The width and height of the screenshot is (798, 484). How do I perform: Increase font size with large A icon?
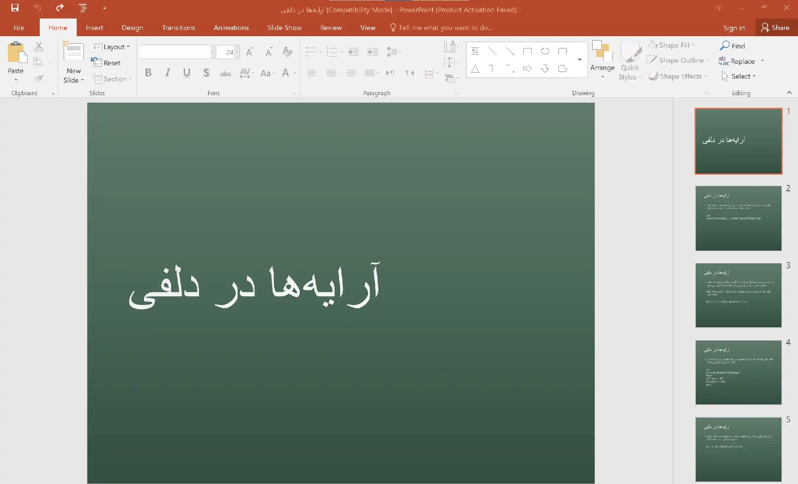pos(249,52)
